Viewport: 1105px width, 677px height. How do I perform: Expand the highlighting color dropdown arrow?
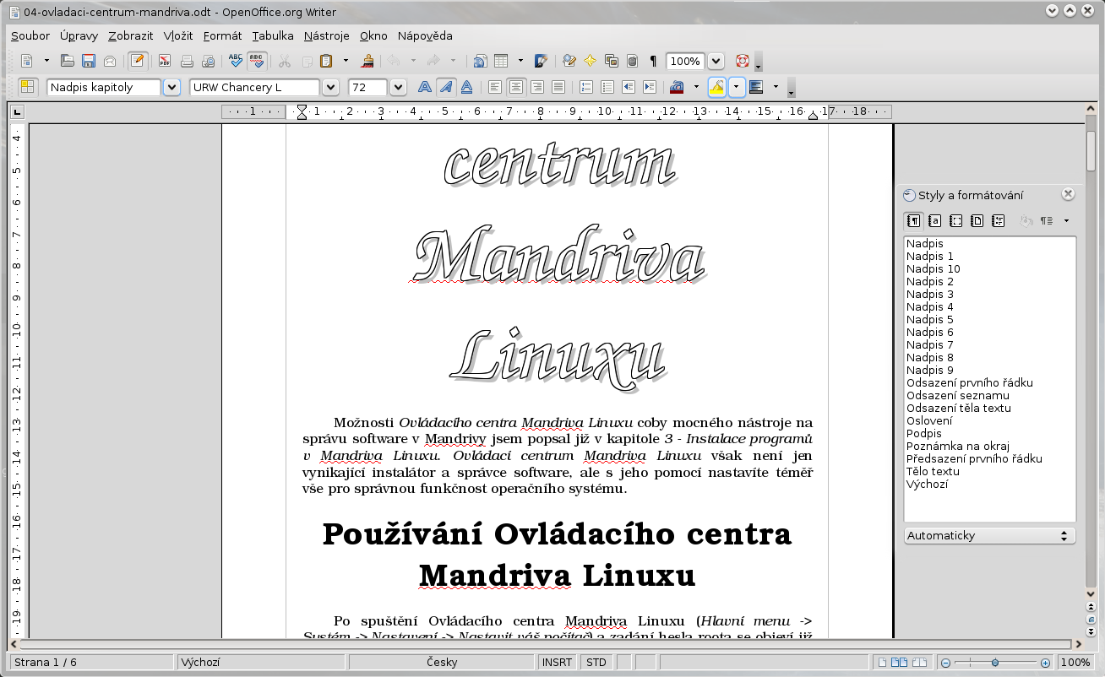[x=737, y=87]
